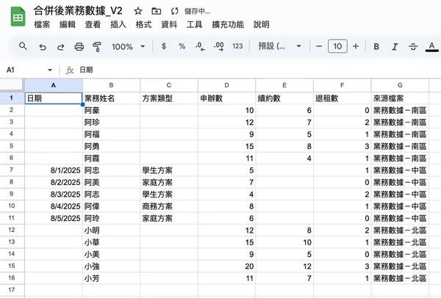Image resolution: width=441 pixels, height=298 pixels.
Task: Toggle bold formatting
Action: click(x=376, y=46)
